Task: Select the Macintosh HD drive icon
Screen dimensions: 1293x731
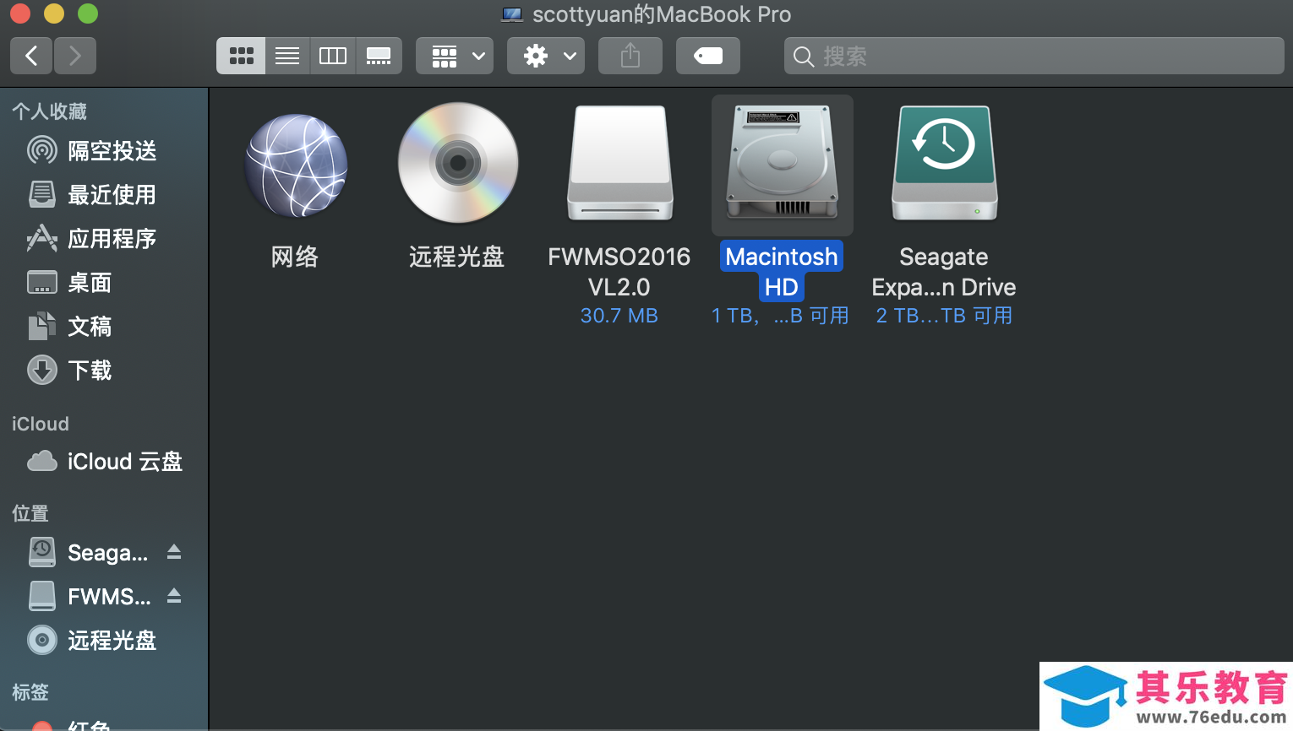Action: (783, 161)
